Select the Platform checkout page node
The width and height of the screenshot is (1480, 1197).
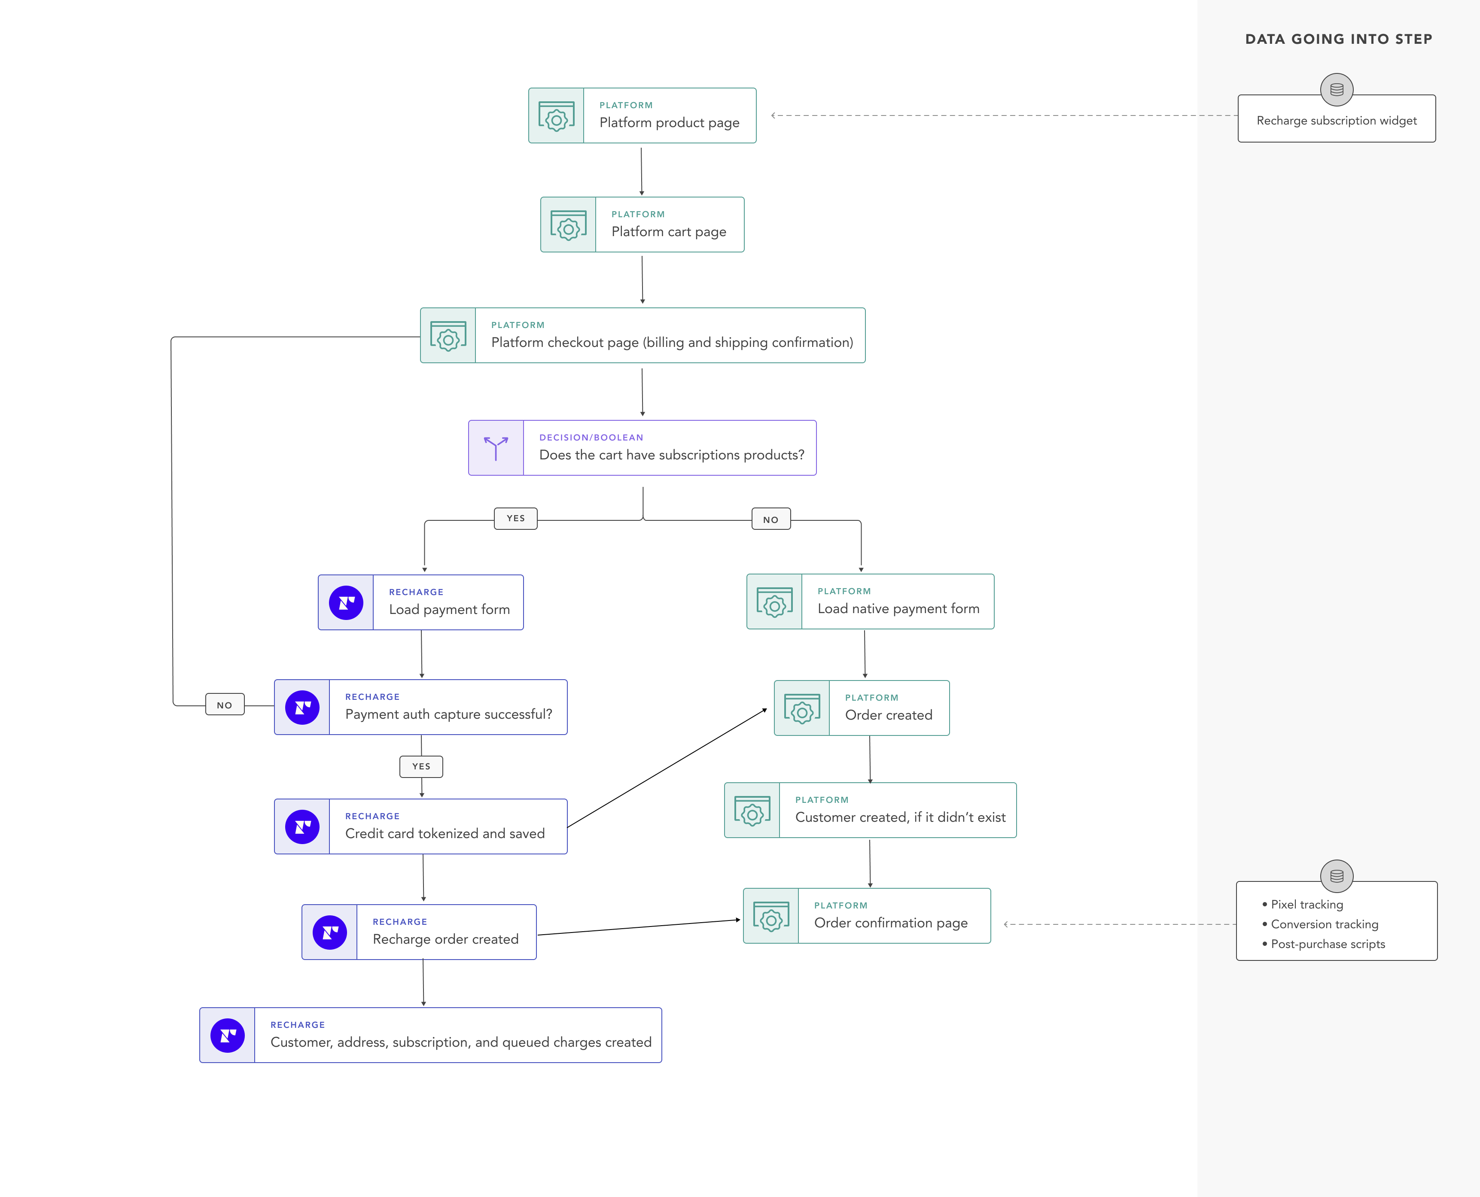[642, 336]
